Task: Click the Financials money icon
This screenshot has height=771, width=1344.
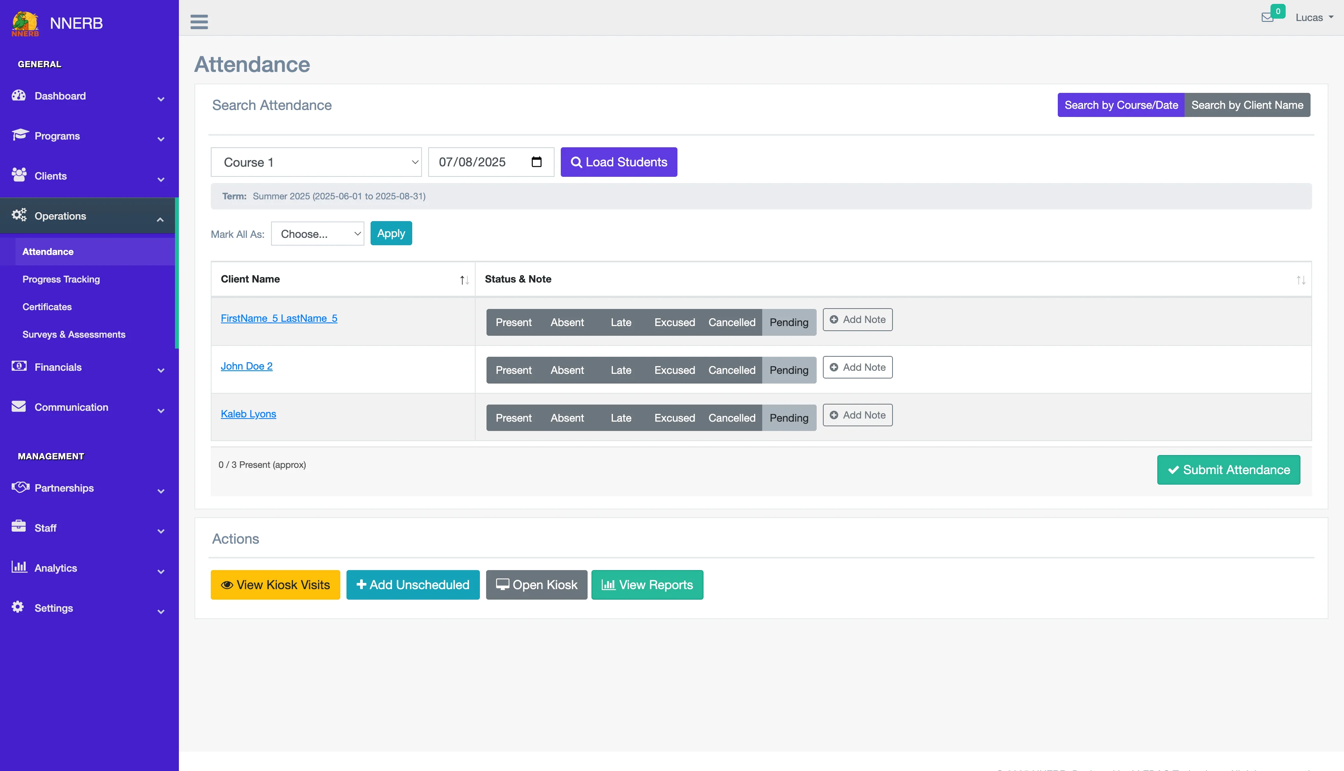Action: pyautogui.click(x=19, y=366)
